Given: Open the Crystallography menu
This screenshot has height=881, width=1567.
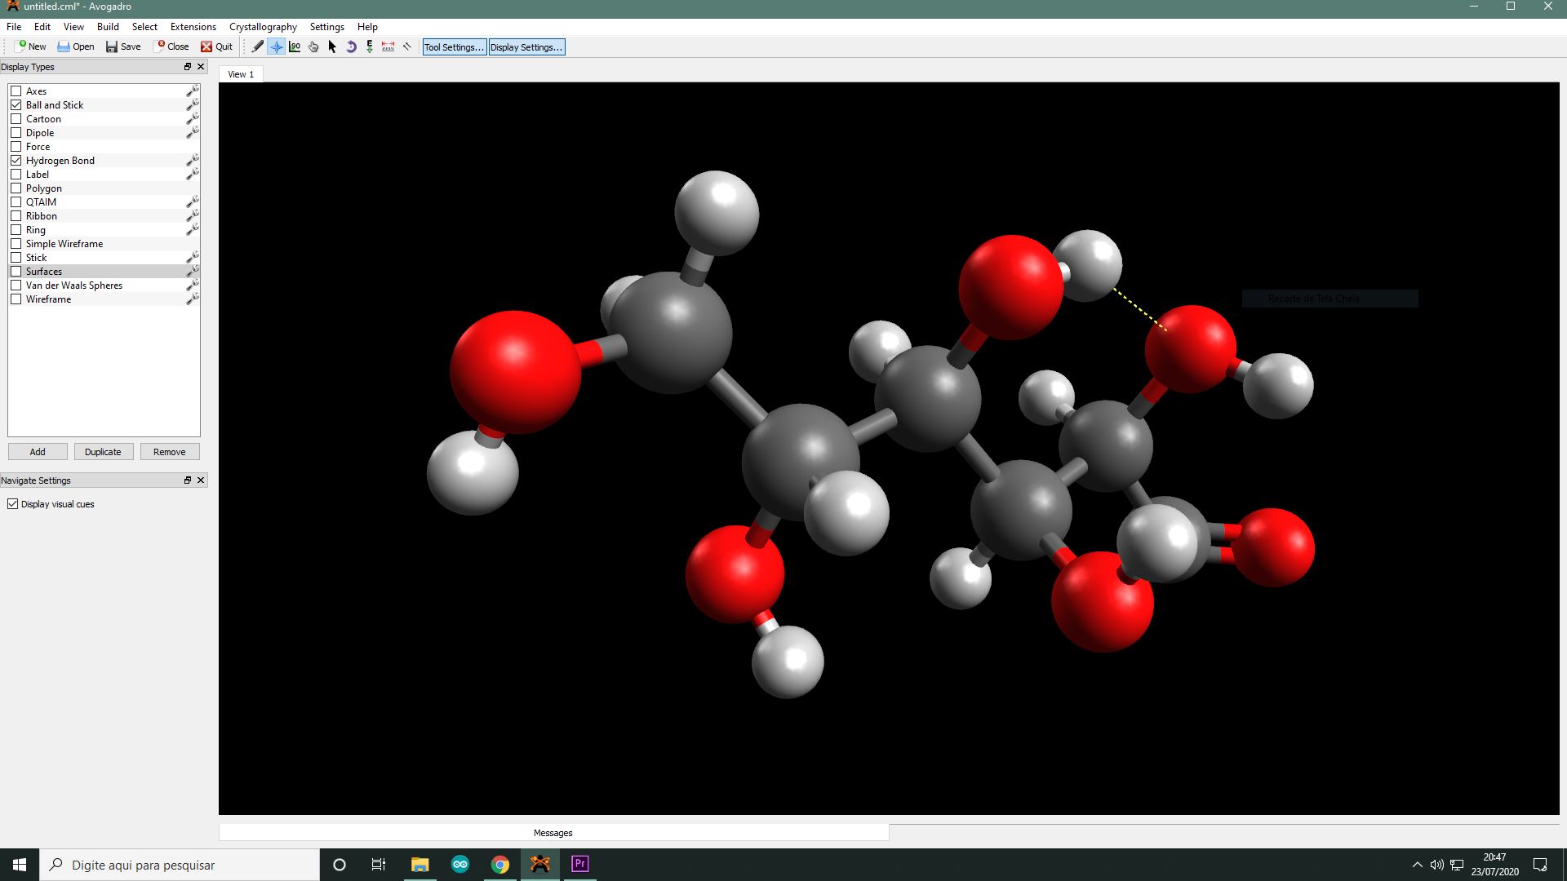Looking at the screenshot, I should pos(262,26).
